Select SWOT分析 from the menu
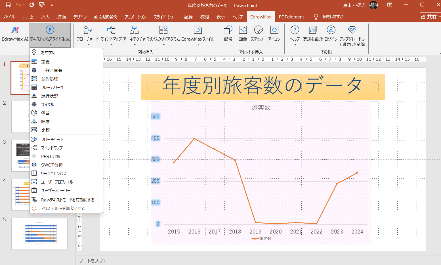 (52, 165)
